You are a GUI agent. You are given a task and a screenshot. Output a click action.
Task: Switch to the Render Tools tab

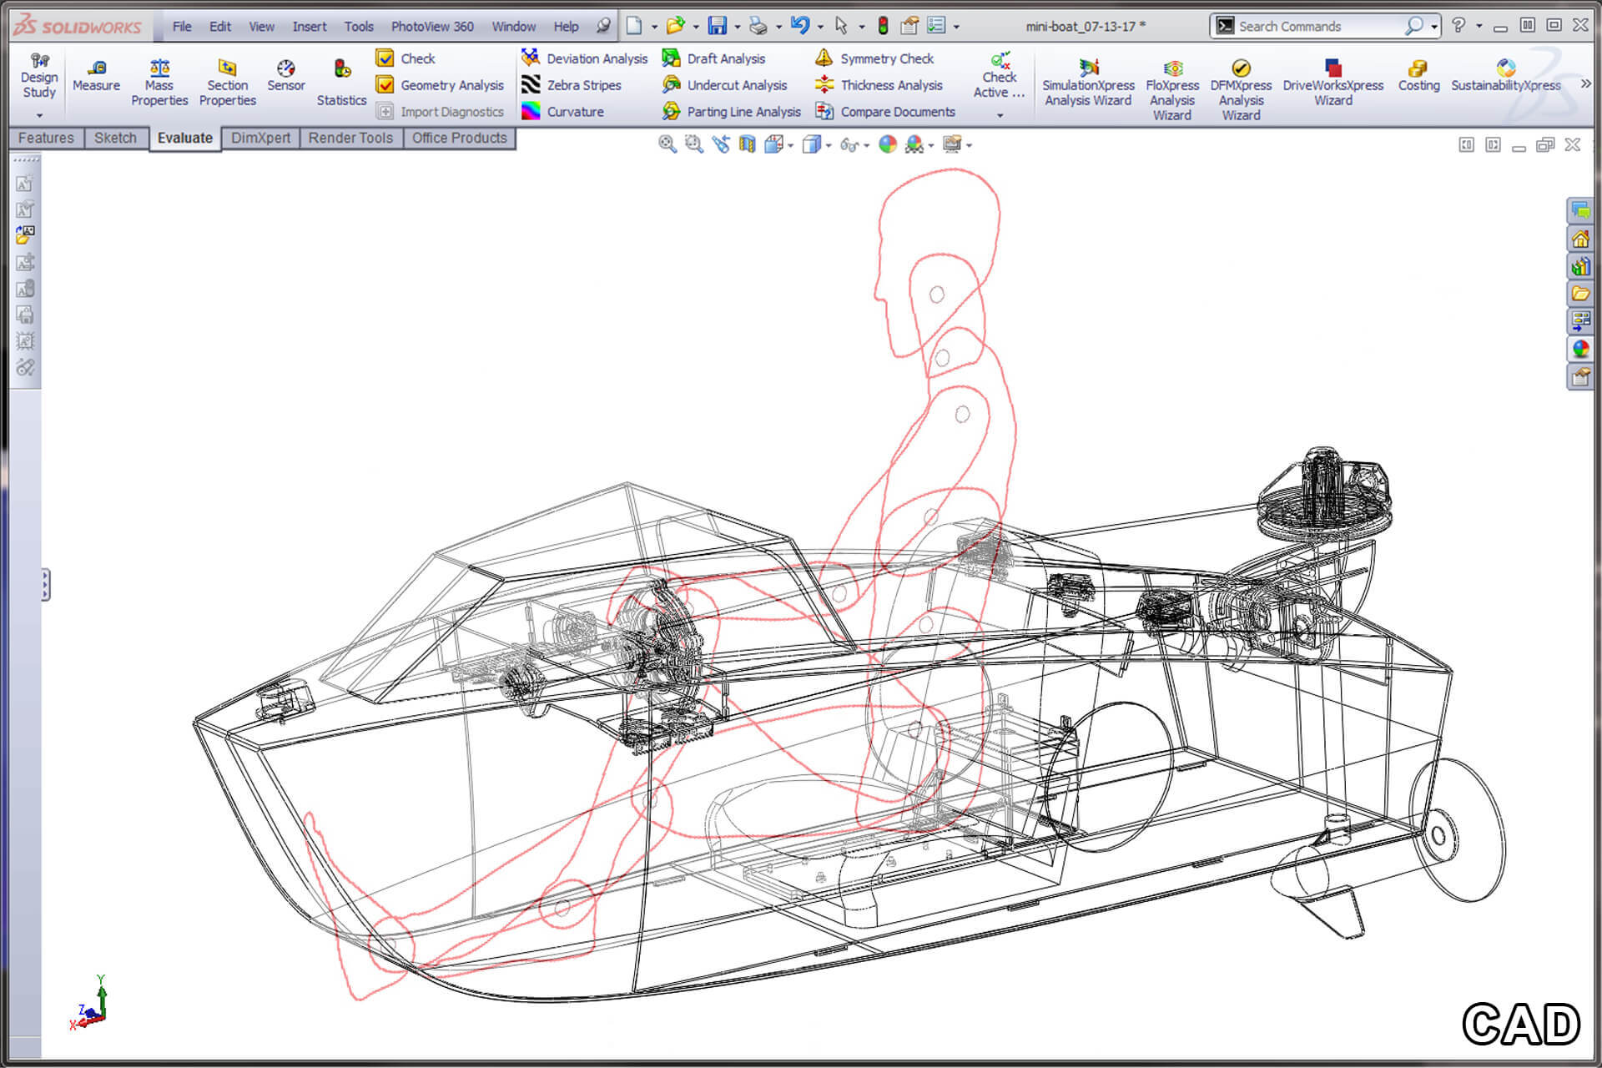point(350,138)
